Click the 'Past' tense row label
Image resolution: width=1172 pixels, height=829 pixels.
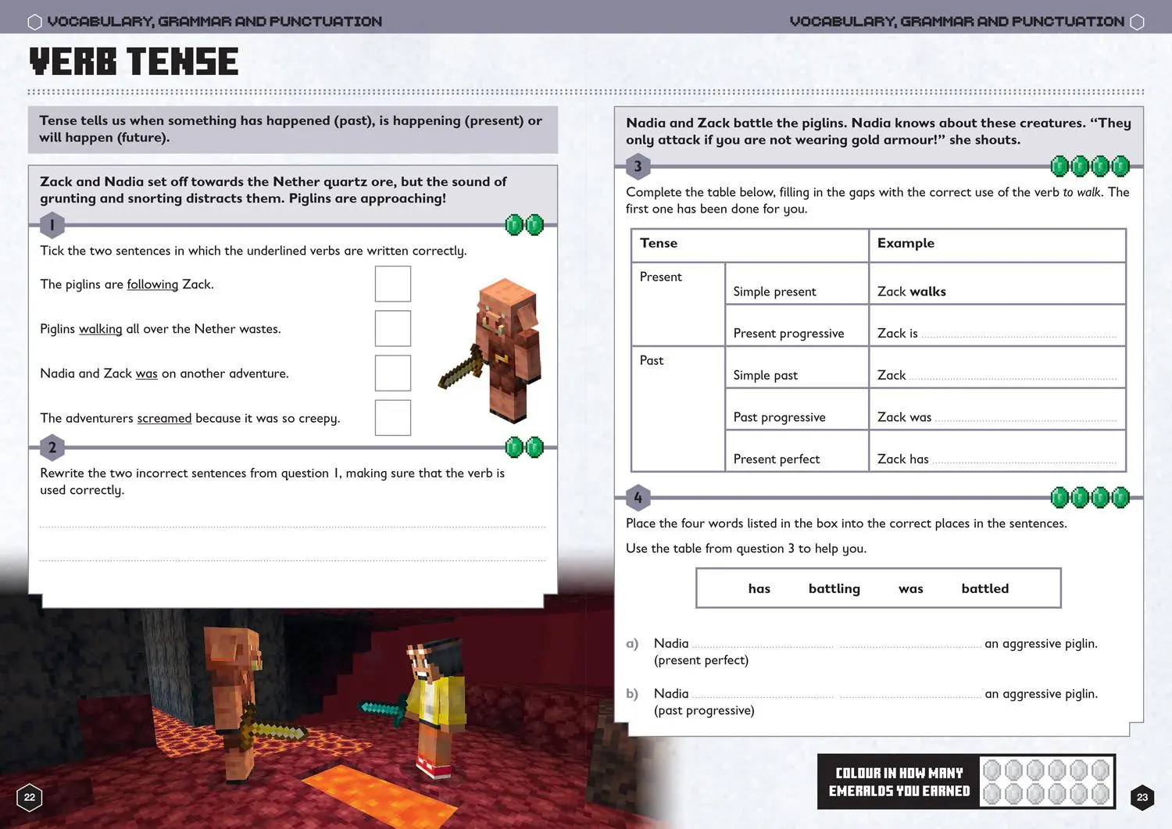pyautogui.click(x=651, y=360)
